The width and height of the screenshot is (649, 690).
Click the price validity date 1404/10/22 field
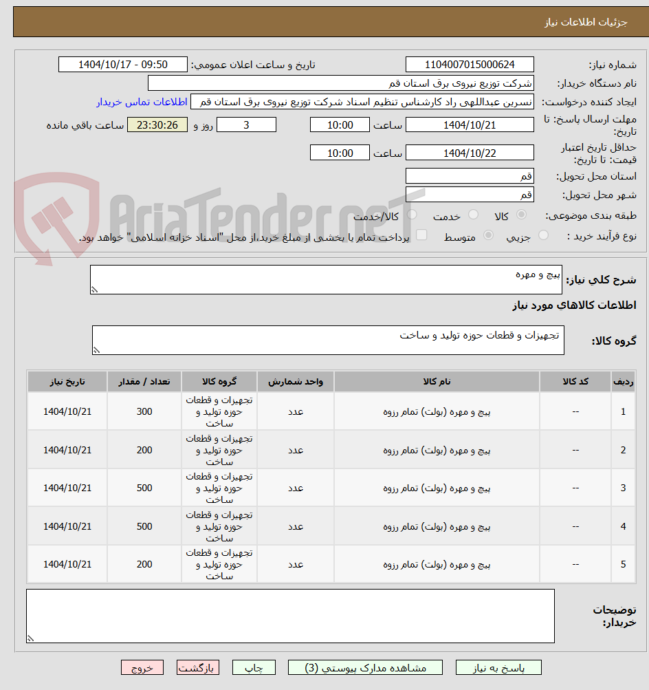(x=470, y=153)
